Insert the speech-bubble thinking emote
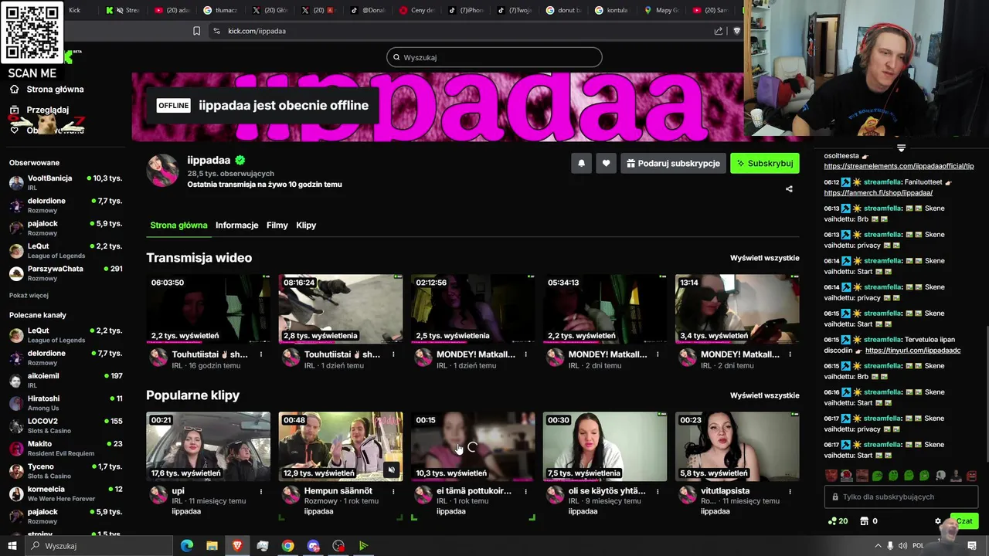 940,476
